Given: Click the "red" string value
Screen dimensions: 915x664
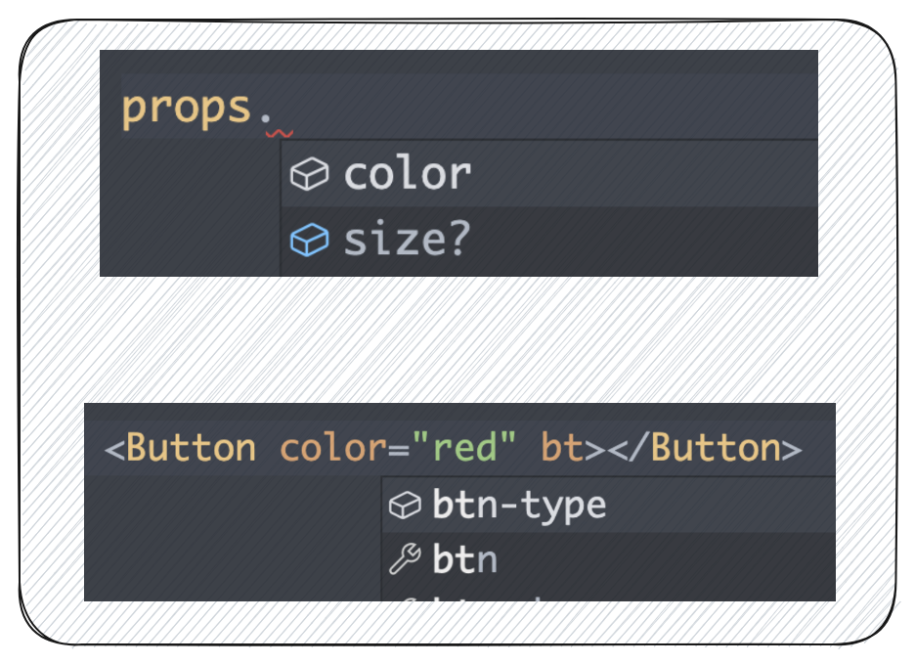Looking at the screenshot, I should pos(463,448).
